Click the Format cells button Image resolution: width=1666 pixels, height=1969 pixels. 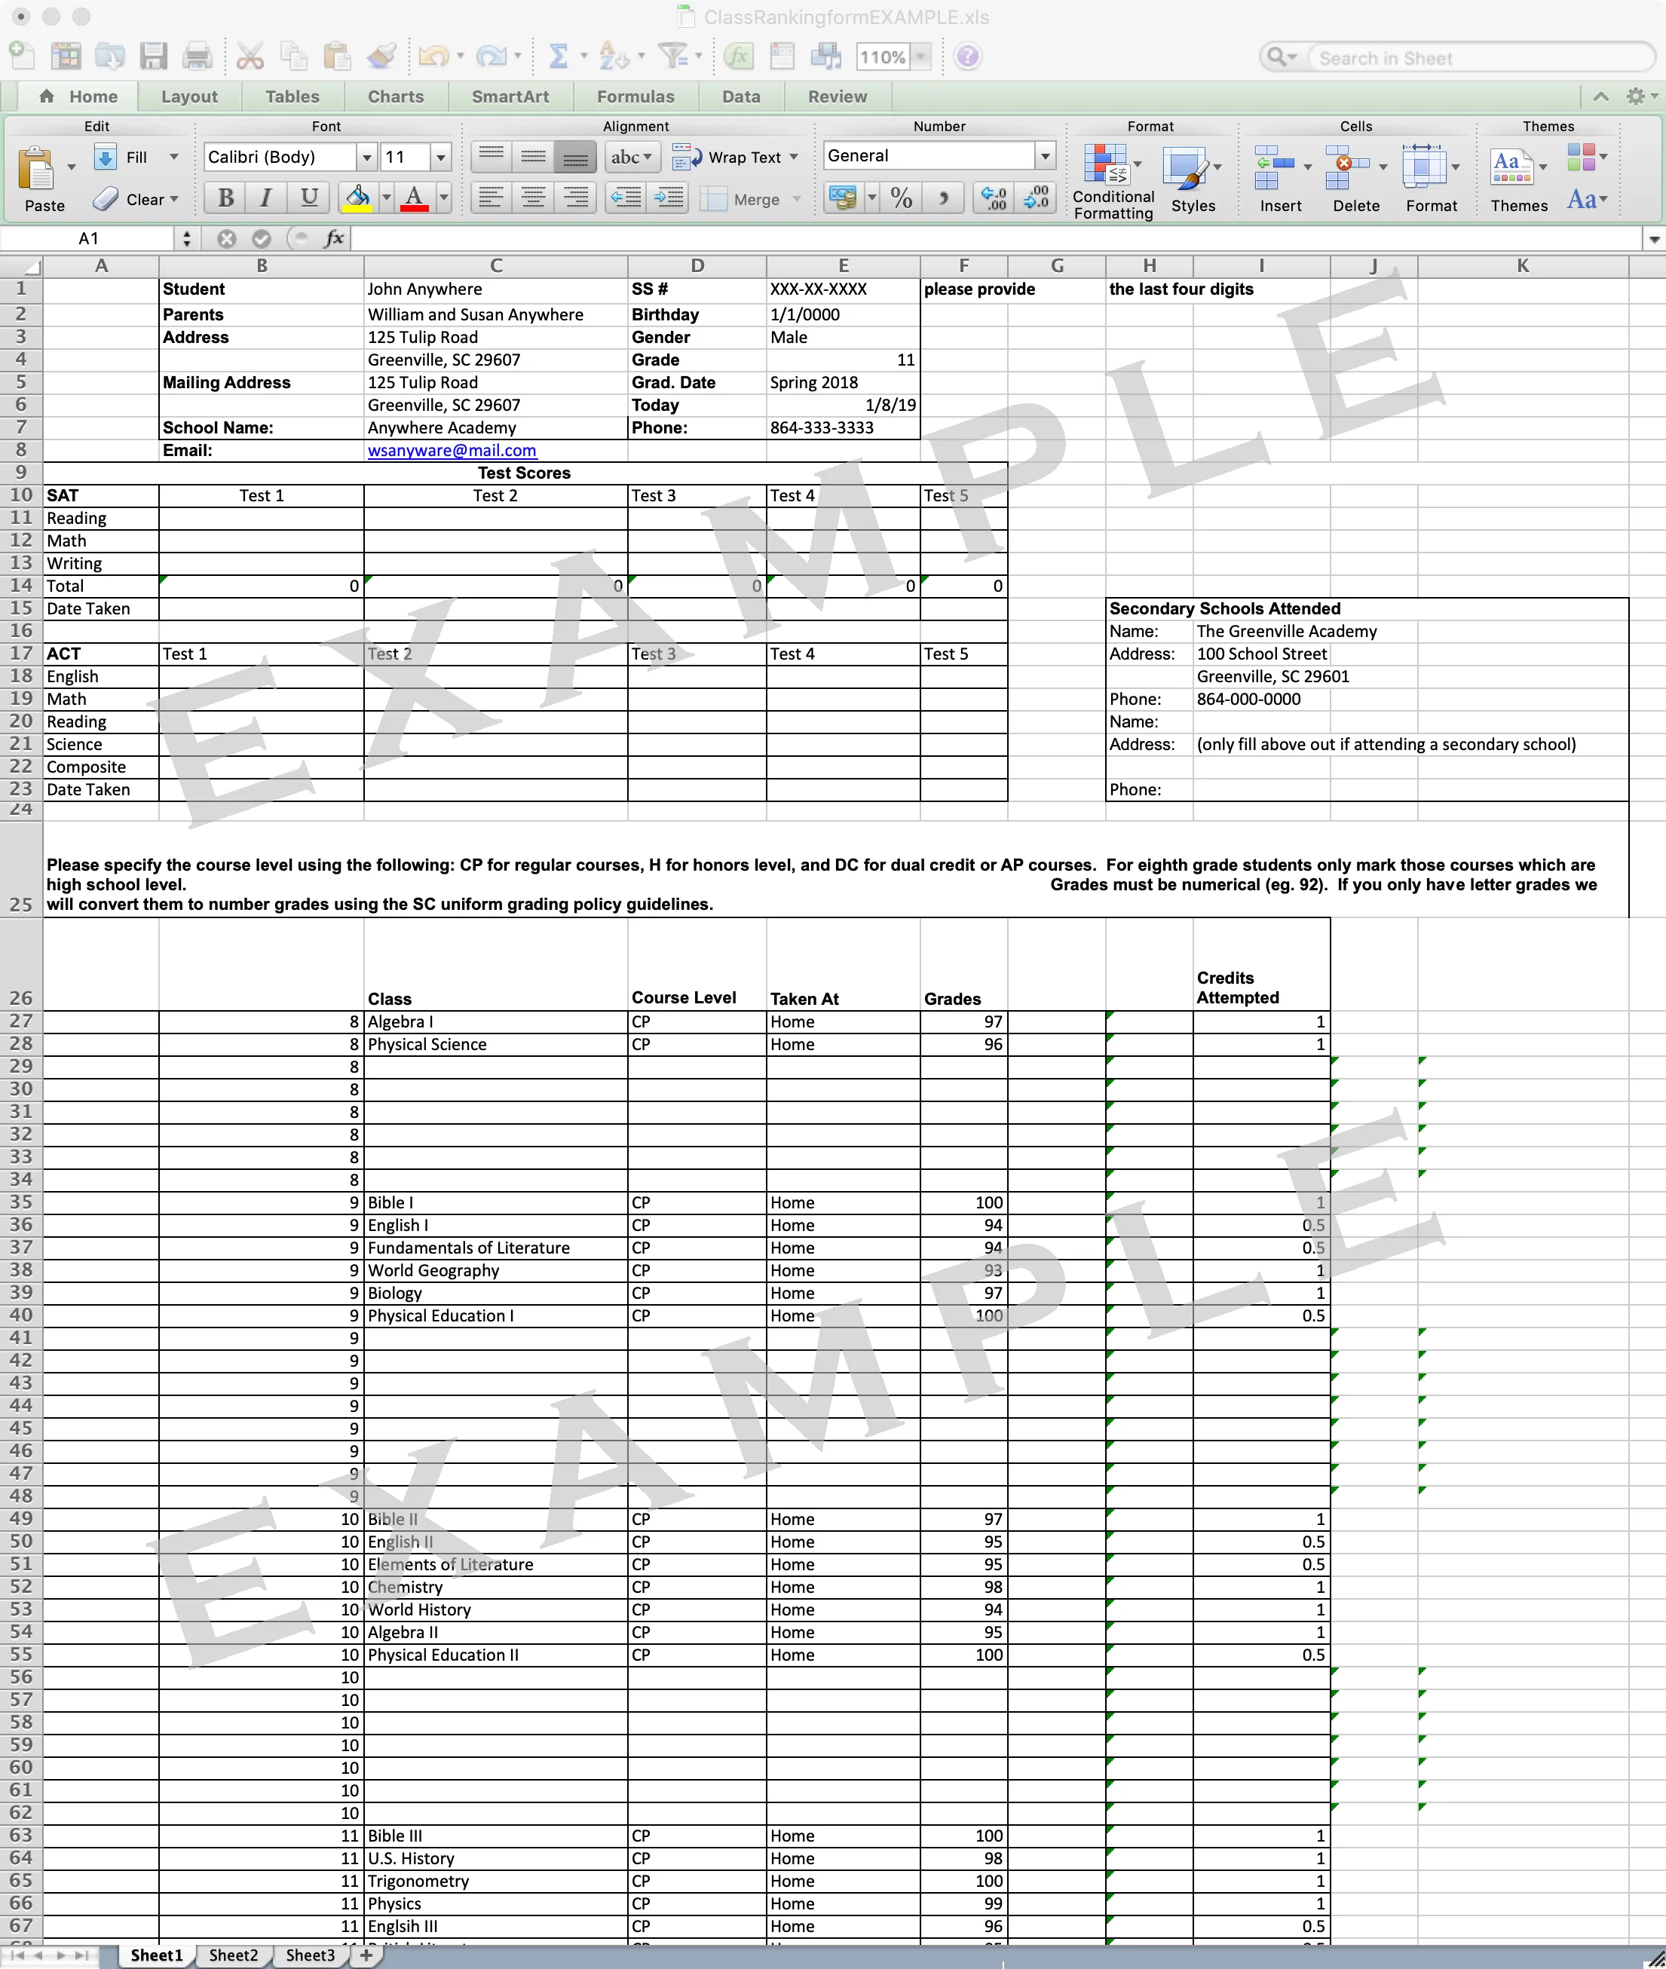pos(1431,179)
